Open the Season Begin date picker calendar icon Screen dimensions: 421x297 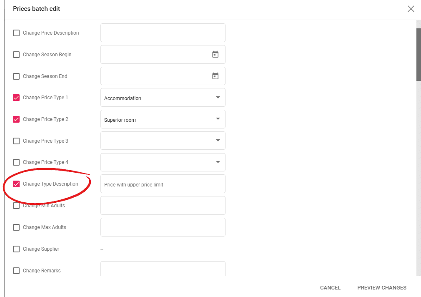[215, 54]
